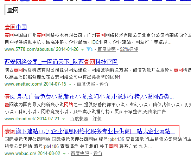Screen dimensions: 191x162
Task: Click the snippet text starting 陕西壹网网络科技有限公司
Action: pyautogui.click(x=98, y=70)
